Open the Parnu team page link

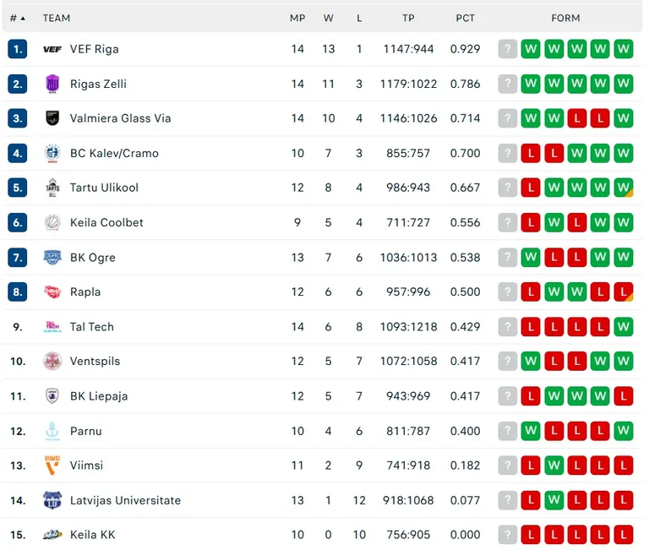[x=85, y=431]
